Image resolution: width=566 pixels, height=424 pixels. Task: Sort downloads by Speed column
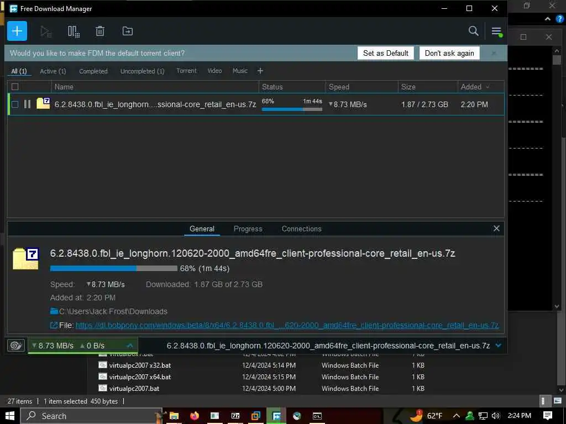point(361,87)
